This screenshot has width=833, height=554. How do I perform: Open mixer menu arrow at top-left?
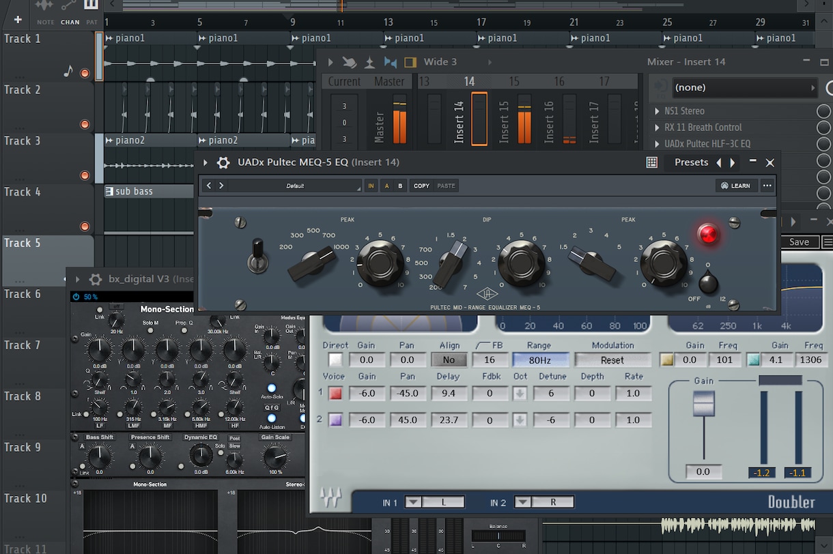pyautogui.click(x=330, y=62)
